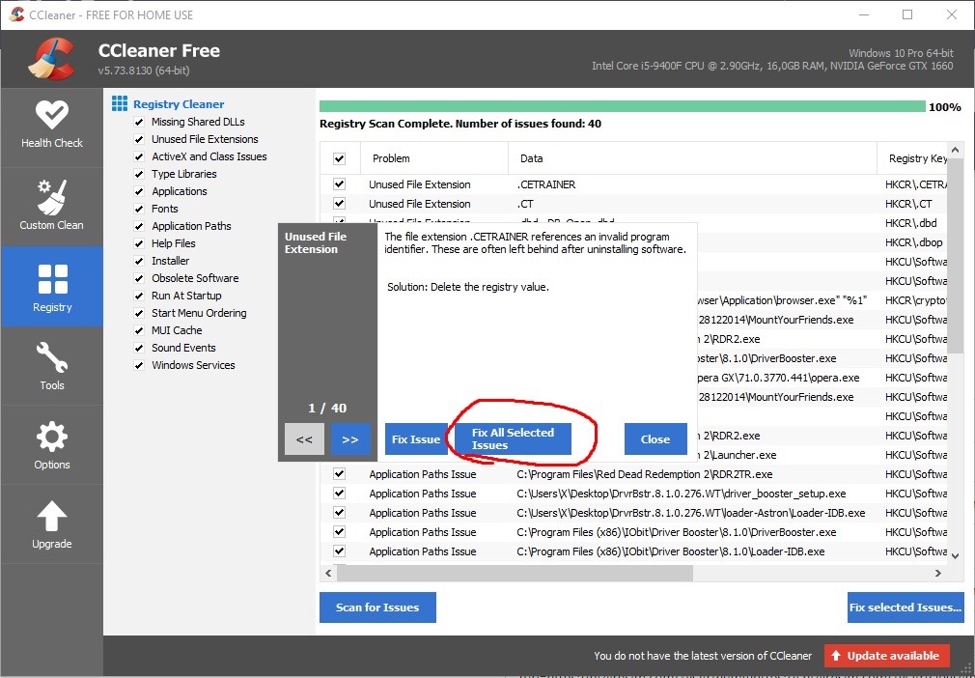Minimize the CCleaner window
Screen dimensions: 975x678
(864, 14)
